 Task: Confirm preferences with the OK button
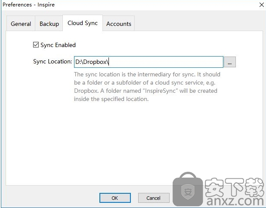tap(115, 198)
